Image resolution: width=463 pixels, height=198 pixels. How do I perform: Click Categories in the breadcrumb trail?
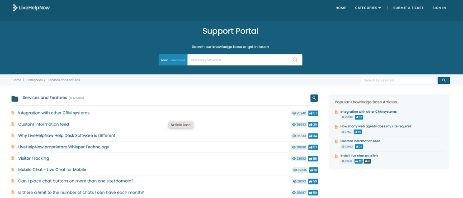34,80
